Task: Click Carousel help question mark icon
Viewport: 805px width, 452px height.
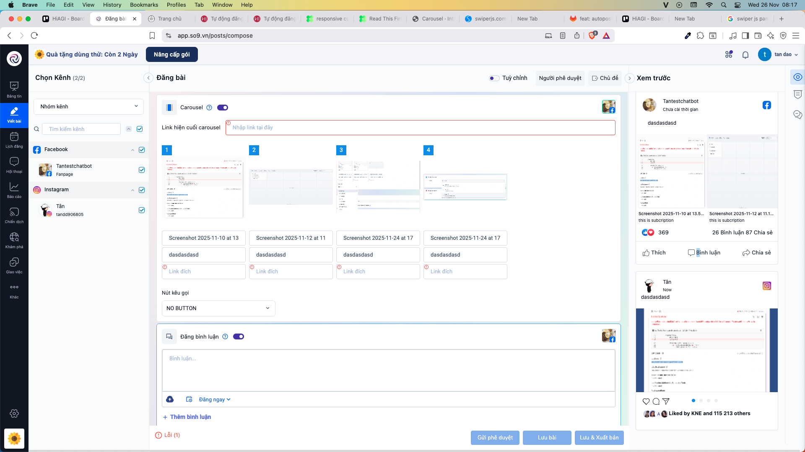Action: 209,108
